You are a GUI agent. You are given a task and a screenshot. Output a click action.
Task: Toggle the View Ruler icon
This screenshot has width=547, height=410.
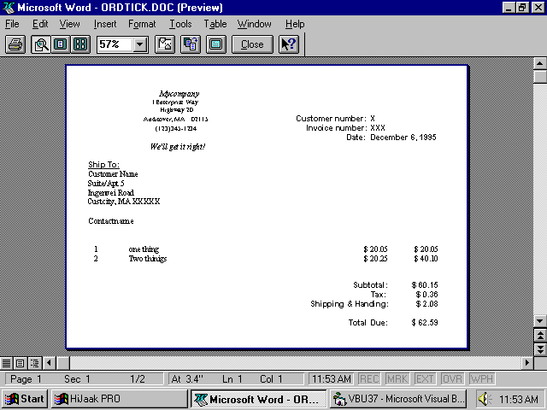click(165, 44)
